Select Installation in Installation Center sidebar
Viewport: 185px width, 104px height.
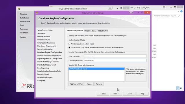[24, 18]
